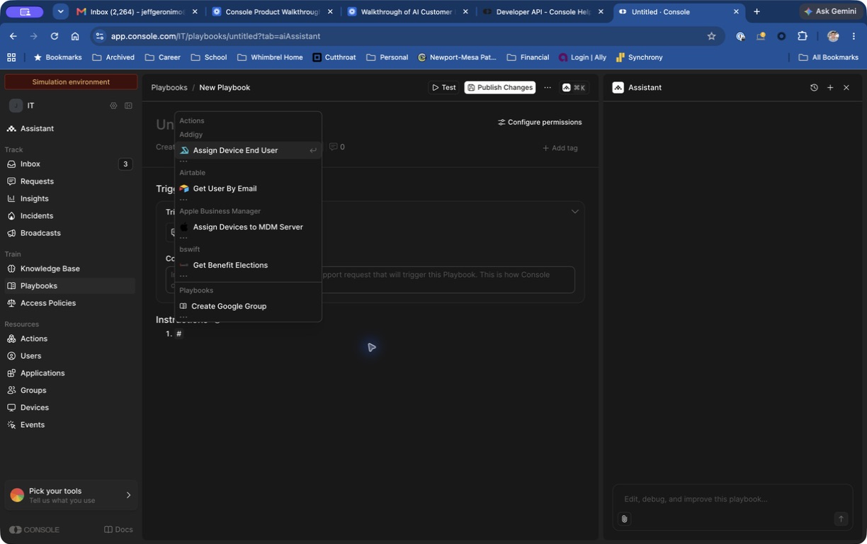The width and height of the screenshot is (867, 544).
Task: Select Get Benefit Elections action
Action: 248,265
